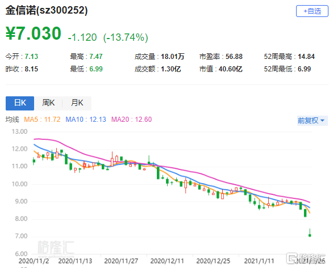
Task: Click the 2020/11/13 date axis label
Action: (75, 261)
